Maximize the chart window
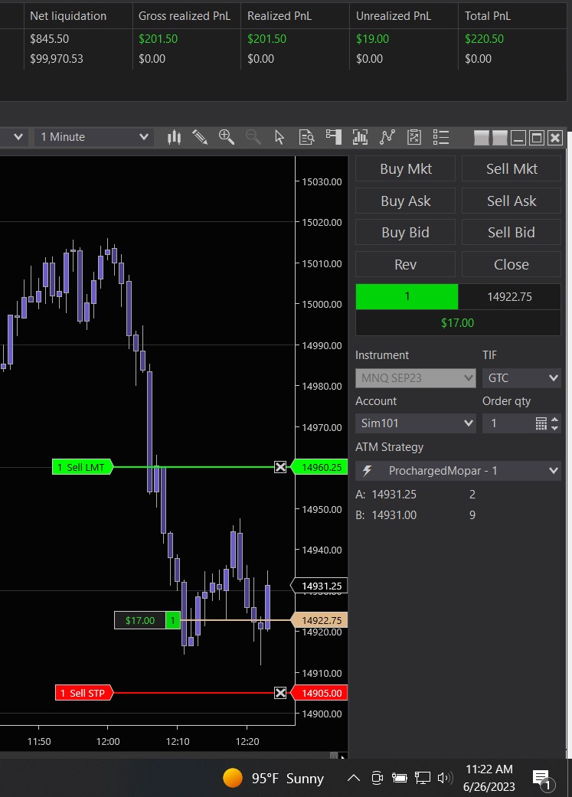Screen dimensions: 572x797 (x=537, y=138)
